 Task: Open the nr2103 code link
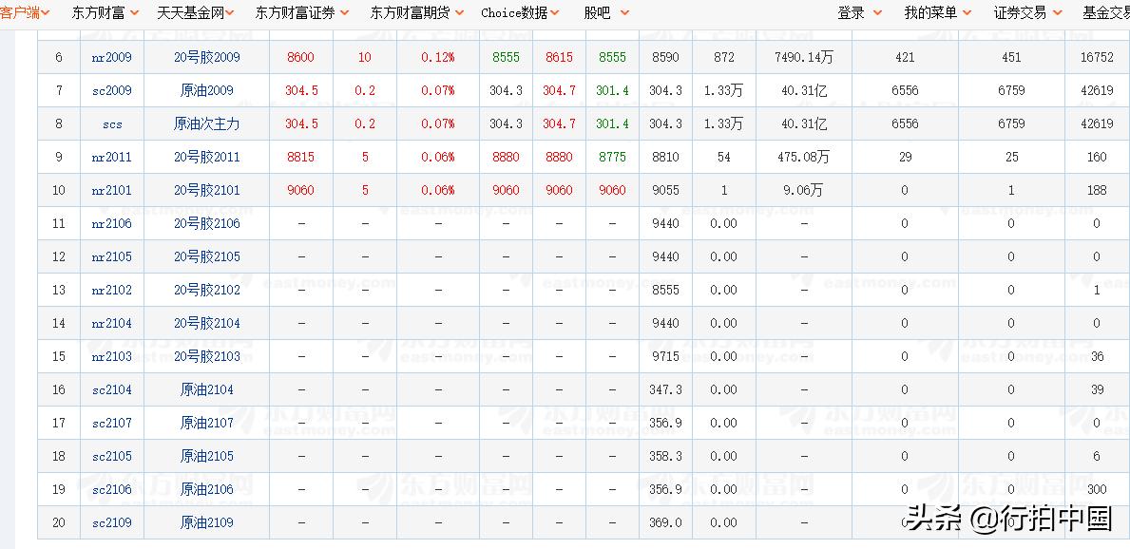112,356
